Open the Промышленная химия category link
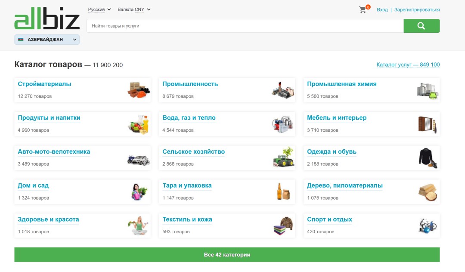Viewport: 465px width, 272px height. click(341, 84)
